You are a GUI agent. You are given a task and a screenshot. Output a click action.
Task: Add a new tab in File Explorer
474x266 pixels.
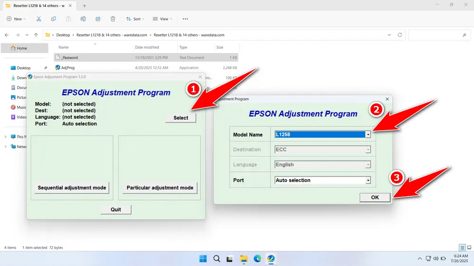(x=84, y=6)
